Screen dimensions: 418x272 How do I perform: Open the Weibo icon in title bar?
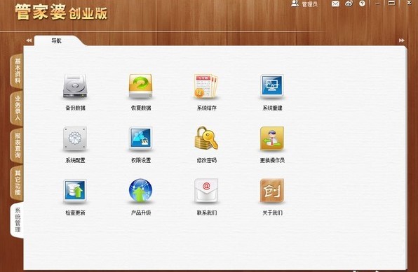click(349, 3)
